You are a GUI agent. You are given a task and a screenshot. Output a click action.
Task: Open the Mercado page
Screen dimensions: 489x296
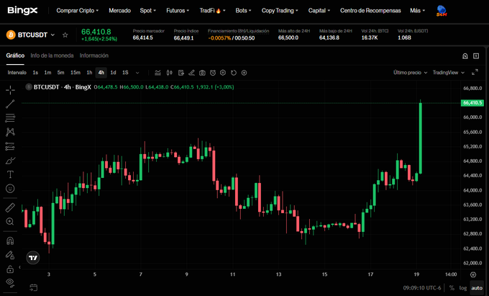[x=120, y=11]
